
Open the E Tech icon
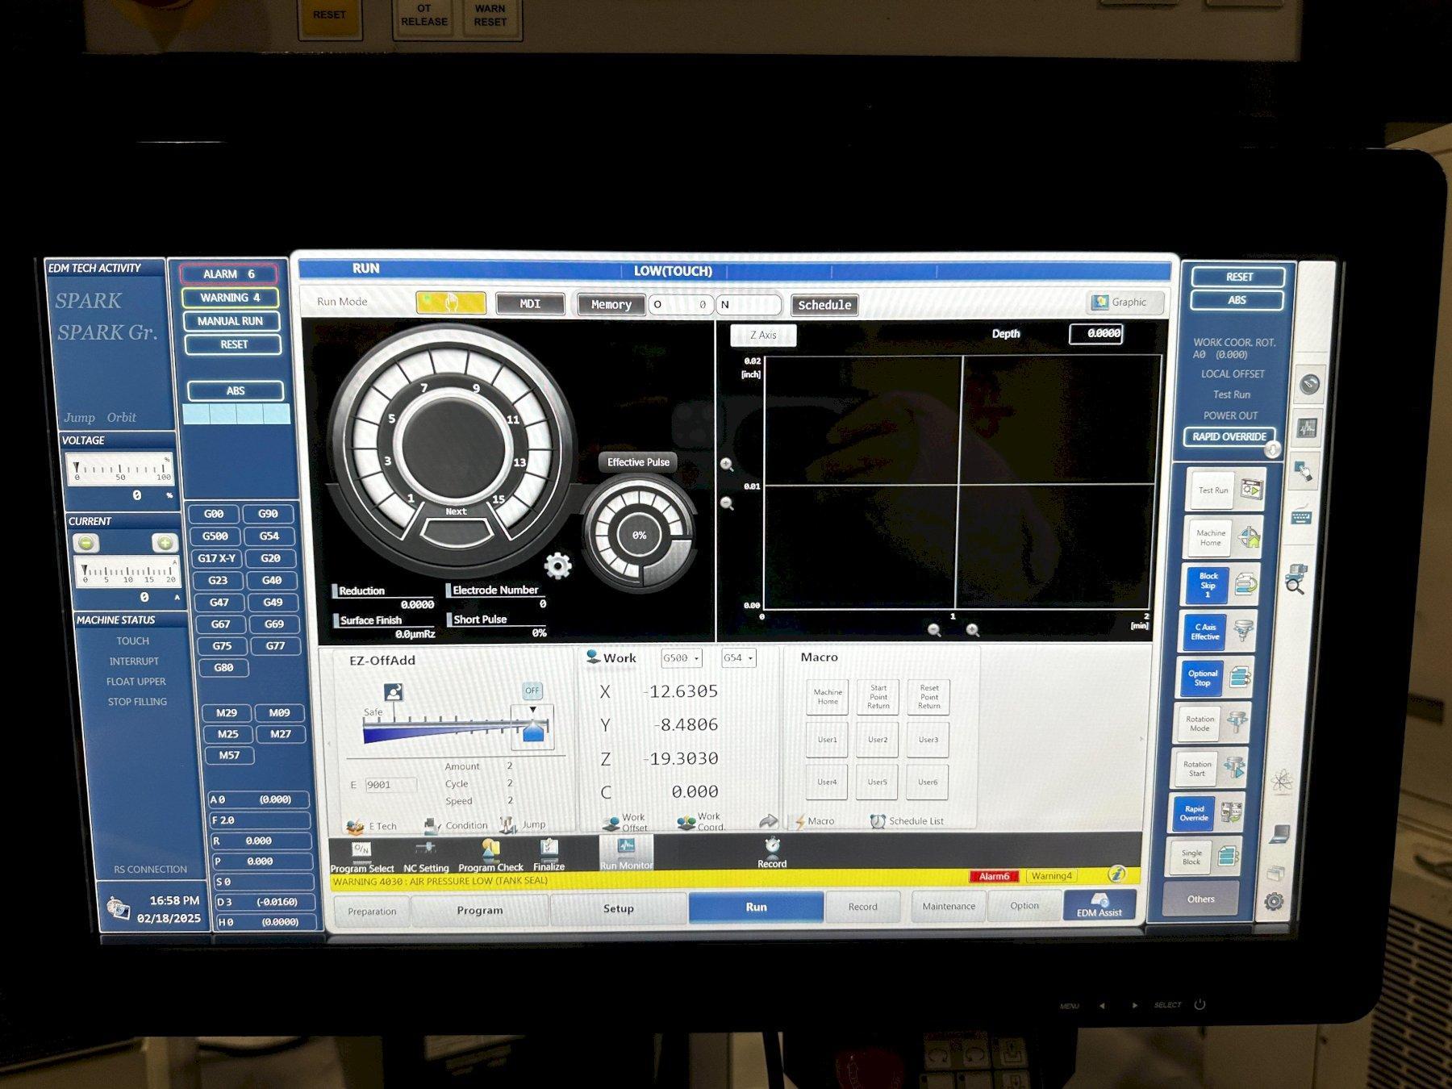pyautogui.click(x=355, y=826)
